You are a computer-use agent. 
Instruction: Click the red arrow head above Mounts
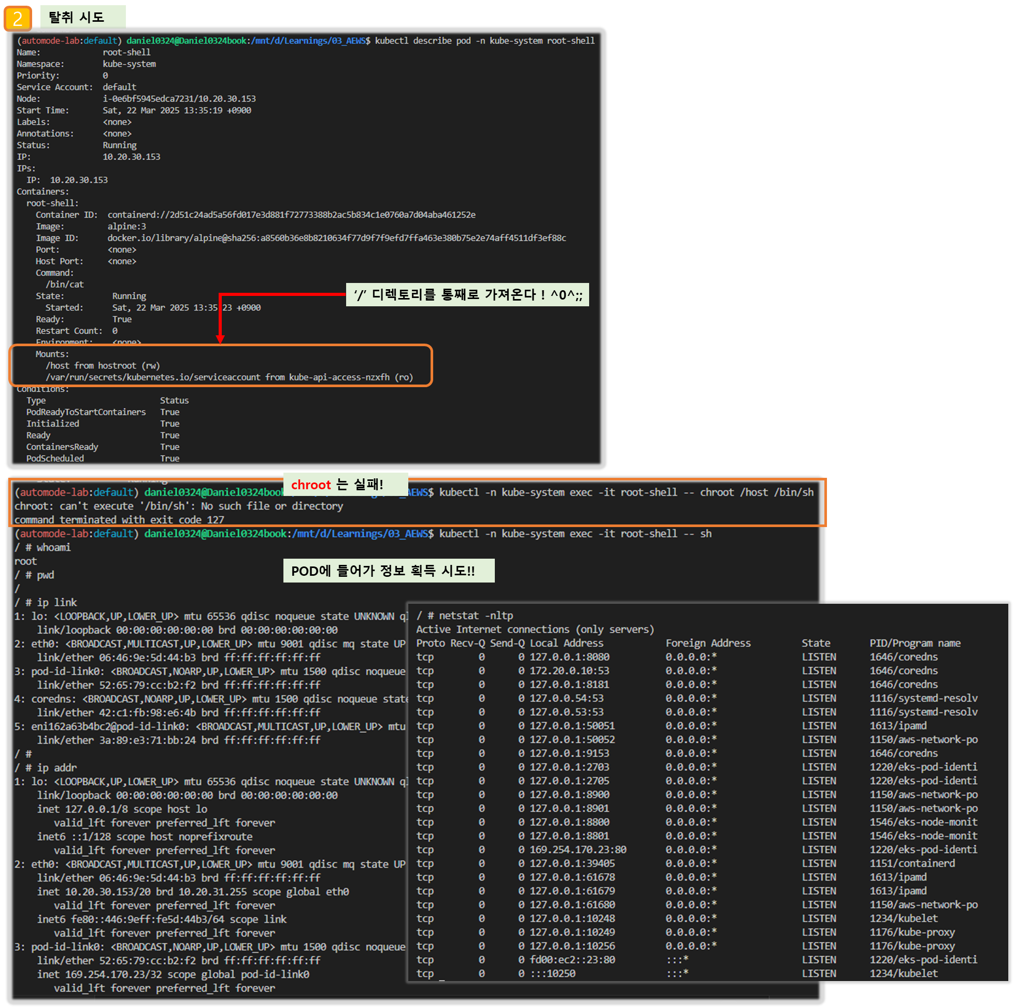[x=220, y=339]
